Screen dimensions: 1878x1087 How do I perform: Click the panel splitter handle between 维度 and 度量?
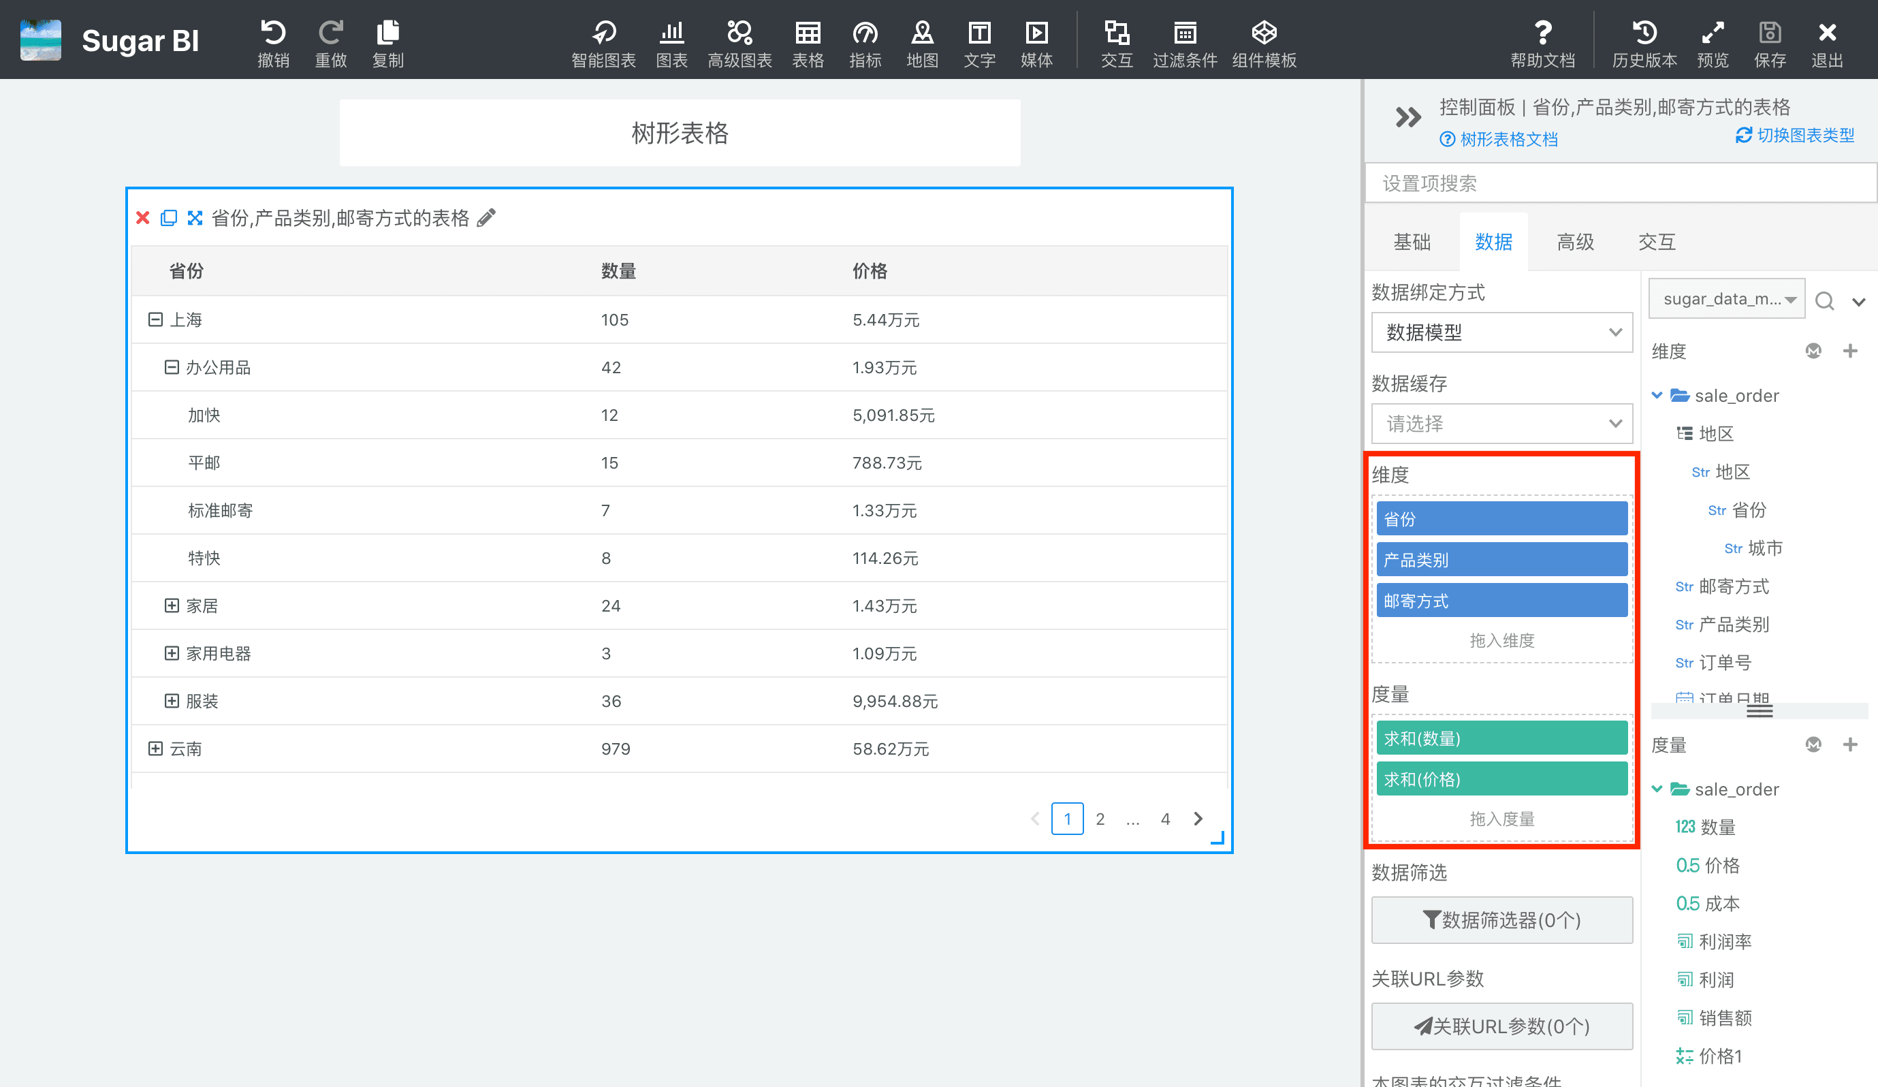1760,710
